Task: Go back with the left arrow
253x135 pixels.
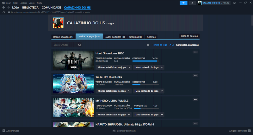Action: (x=4, y=7)
